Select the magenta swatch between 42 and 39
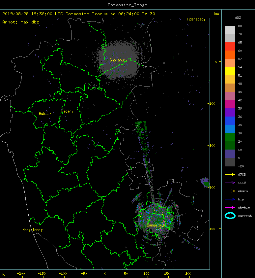 coord(230,104)
